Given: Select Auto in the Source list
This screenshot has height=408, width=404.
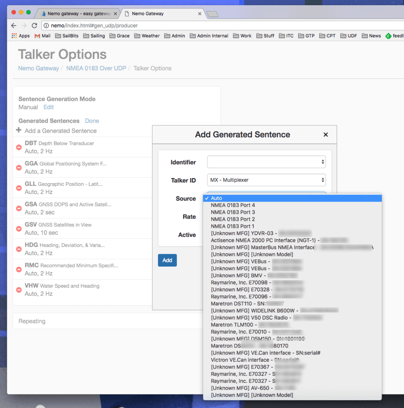Looking at the screenshot, I should (x=293, y=198).
